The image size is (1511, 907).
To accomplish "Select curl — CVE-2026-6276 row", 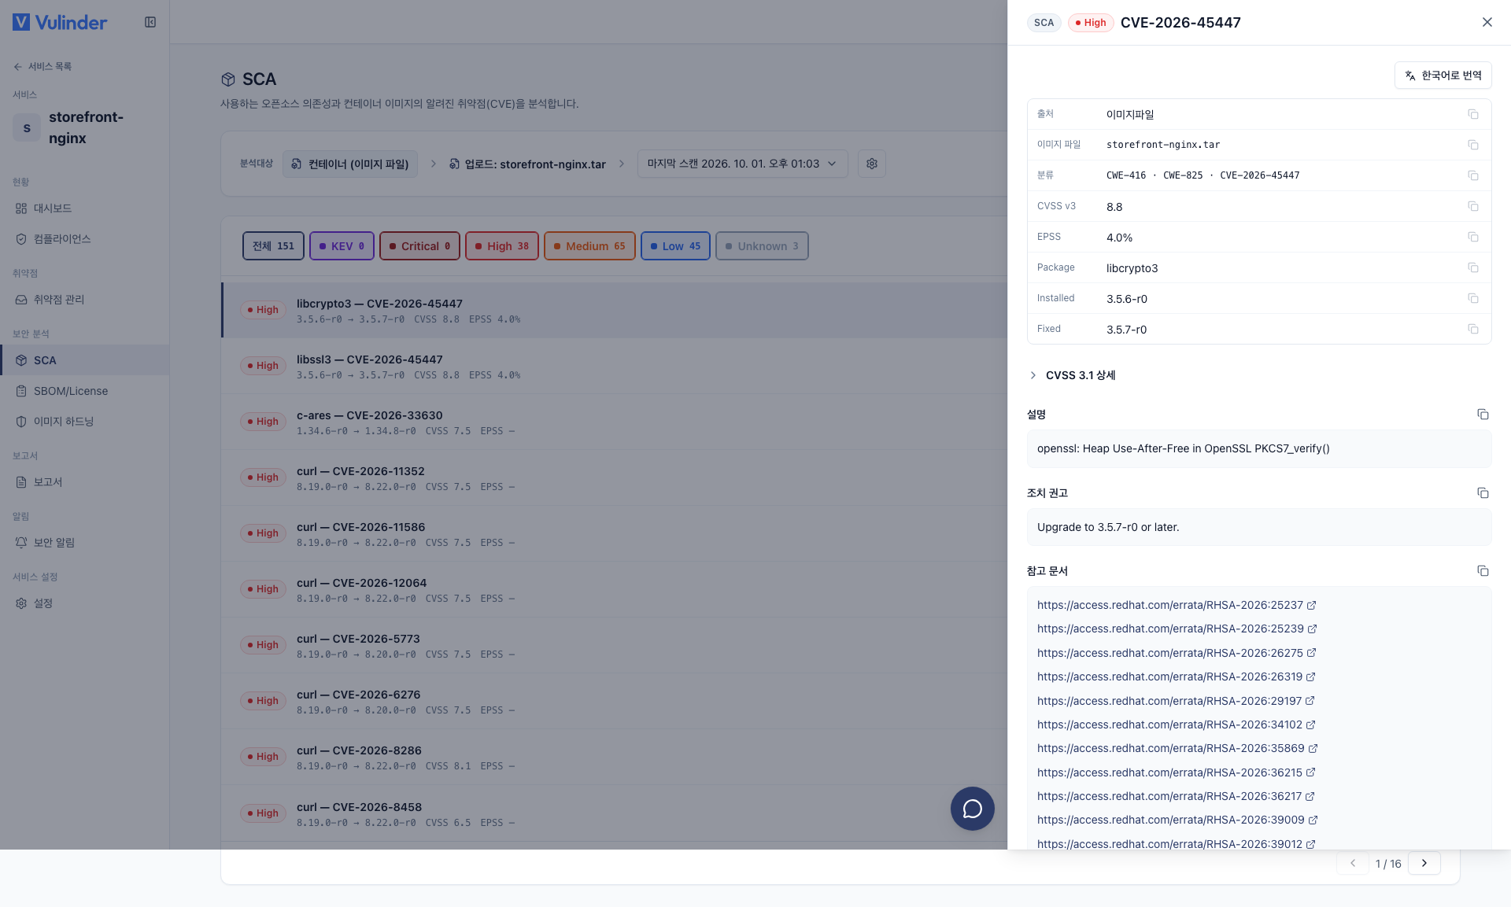I will coord(614,701).
